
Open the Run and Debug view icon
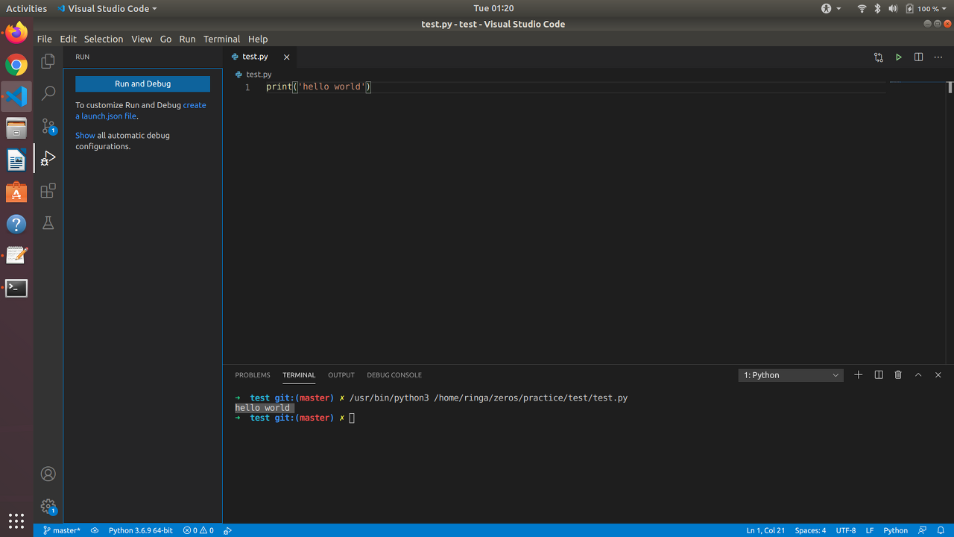pos(48,158)
